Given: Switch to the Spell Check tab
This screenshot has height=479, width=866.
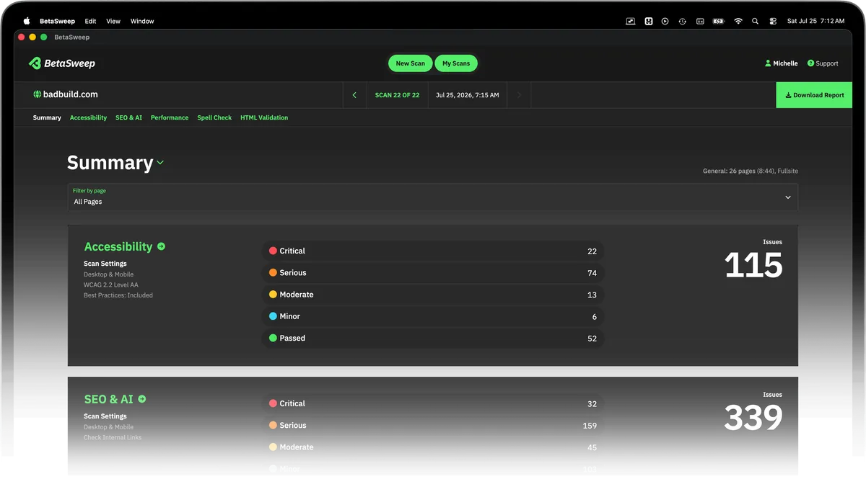Looking at the screenshot, I should [x=214, y=117].
